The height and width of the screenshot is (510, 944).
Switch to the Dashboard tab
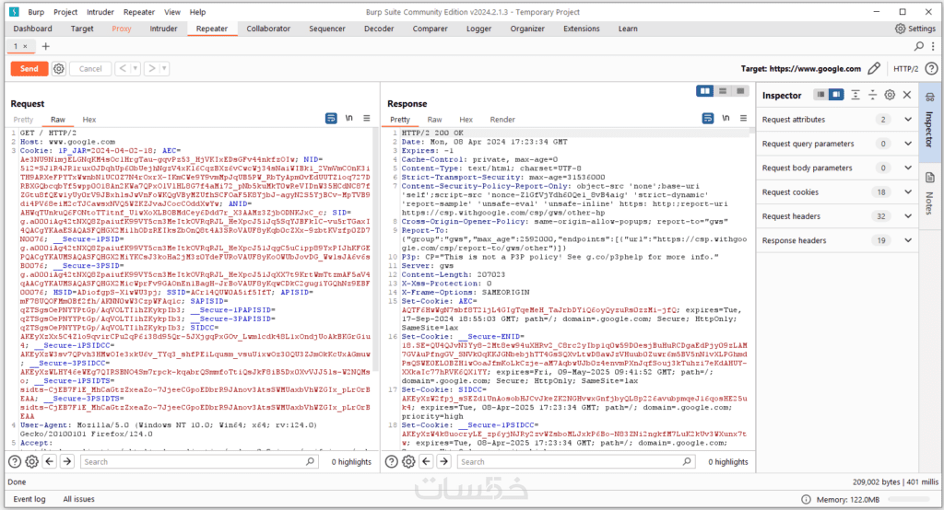32,29
